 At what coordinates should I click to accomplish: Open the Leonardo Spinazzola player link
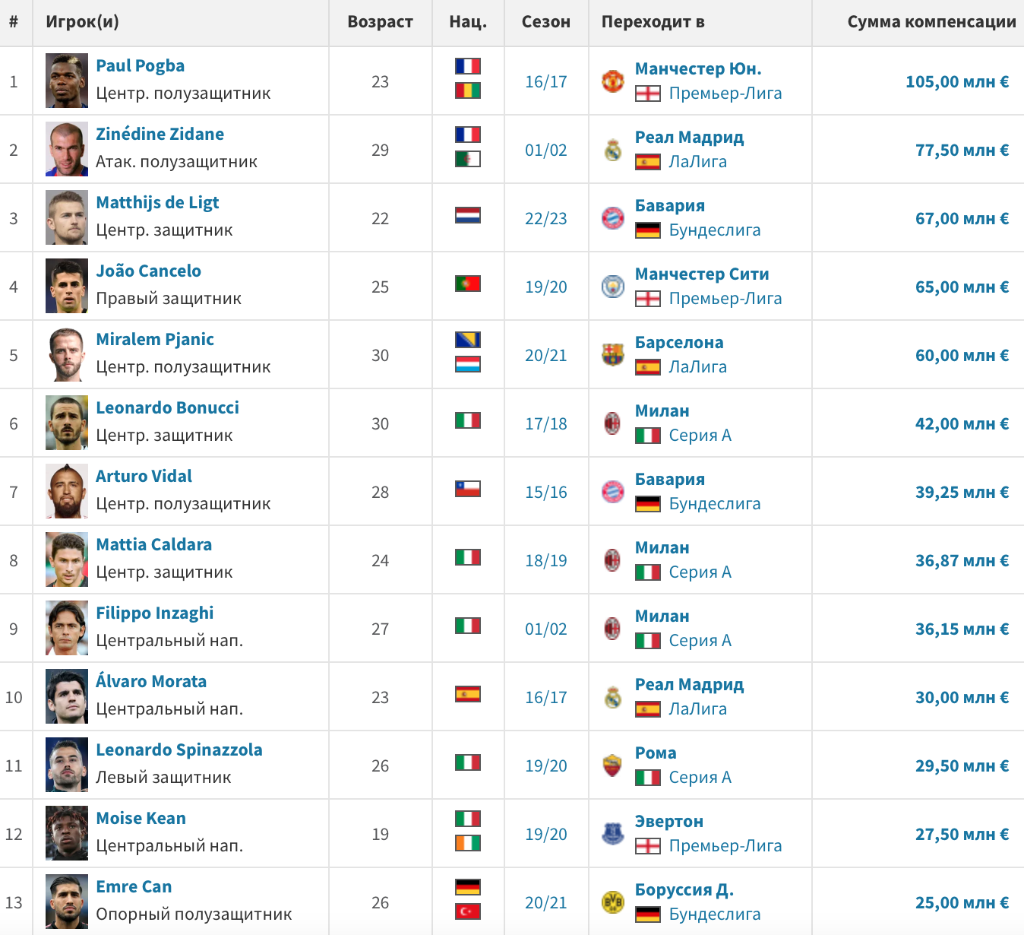tap(179, 750)
